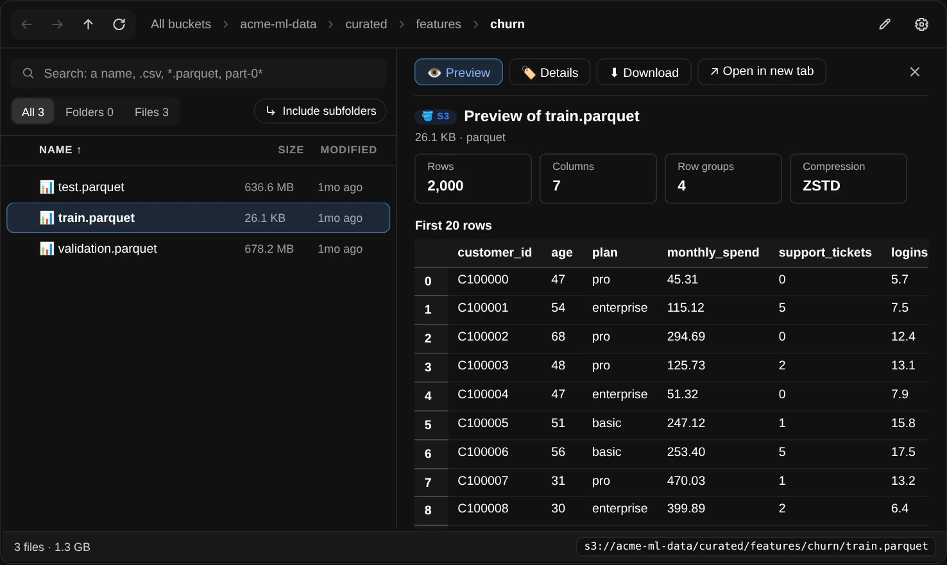Click the 678.2 MB size value
This screenshot has width=947, height=565.
(269, 249)
